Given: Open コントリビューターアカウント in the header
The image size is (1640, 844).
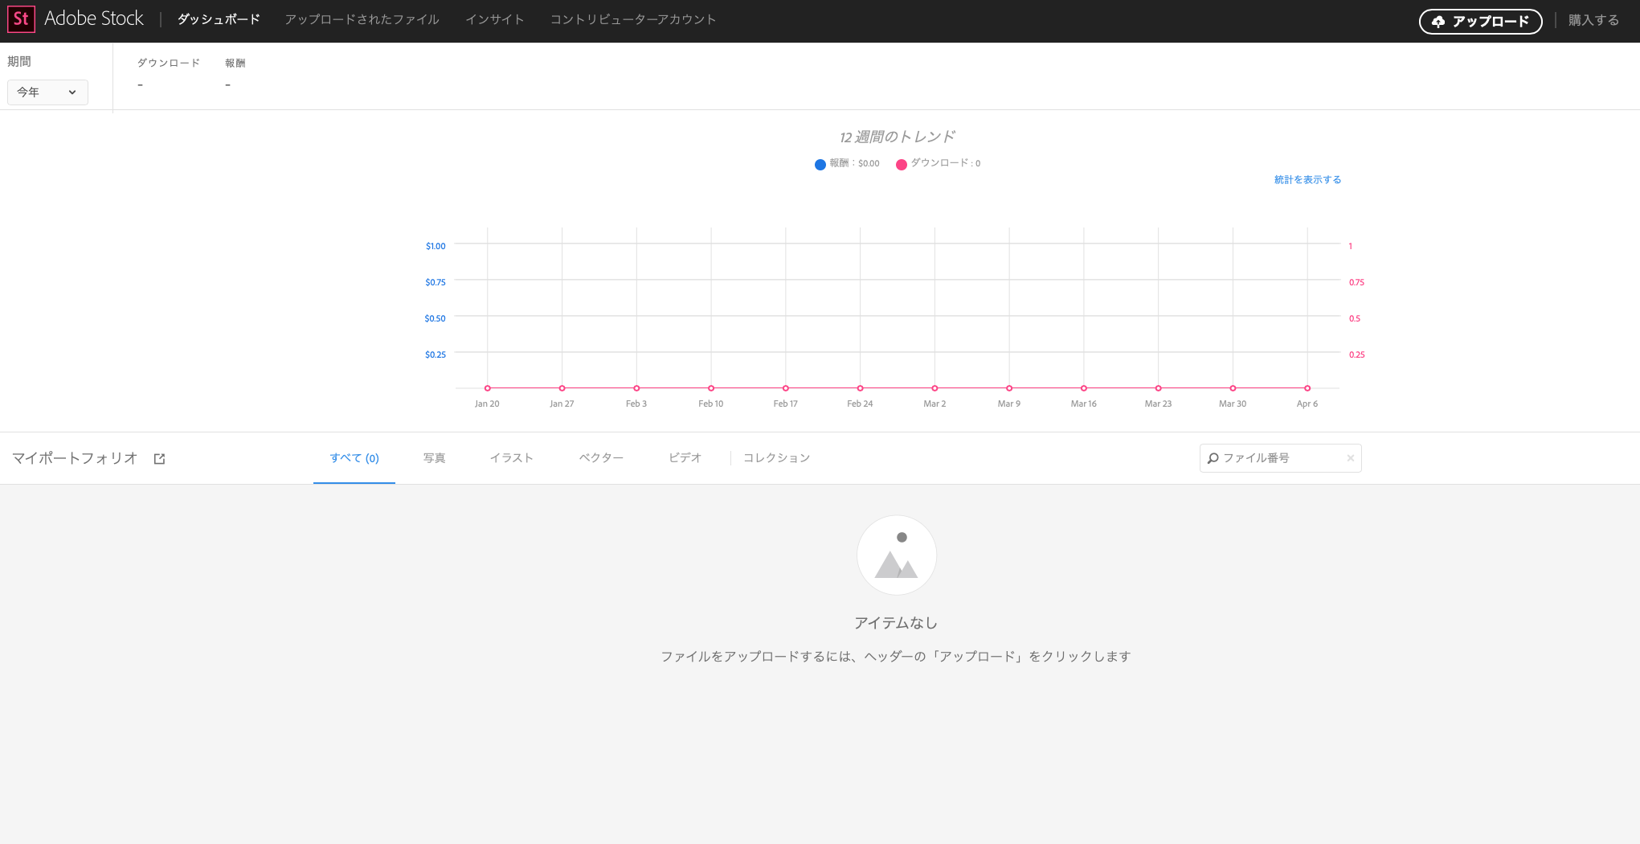Looking at the screenshot, I should tap(632, 19).
